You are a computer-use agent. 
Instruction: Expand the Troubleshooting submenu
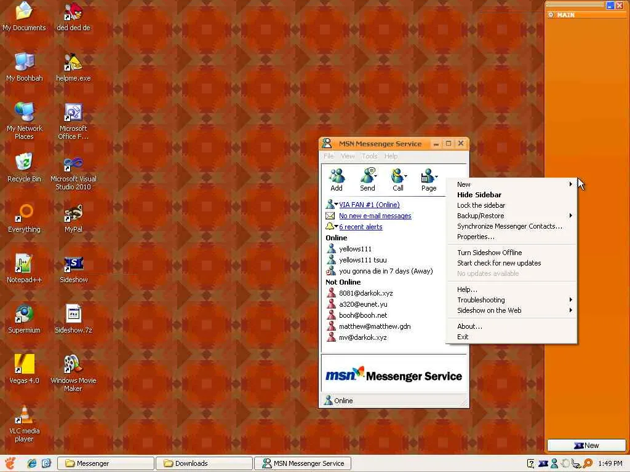click(511, 300)
